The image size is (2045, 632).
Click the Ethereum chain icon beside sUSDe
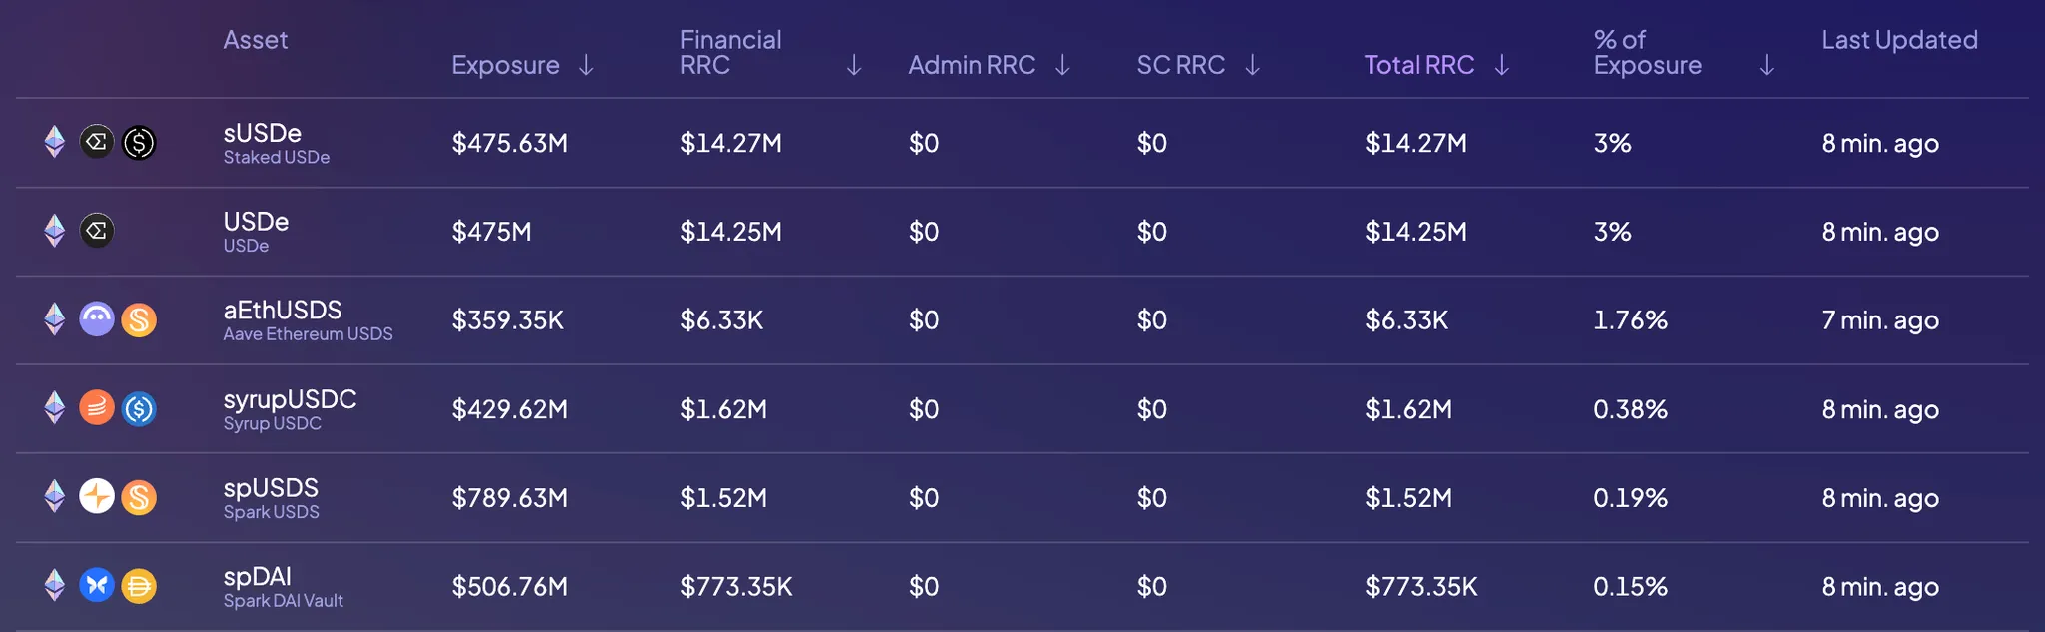tap(54, 142)
